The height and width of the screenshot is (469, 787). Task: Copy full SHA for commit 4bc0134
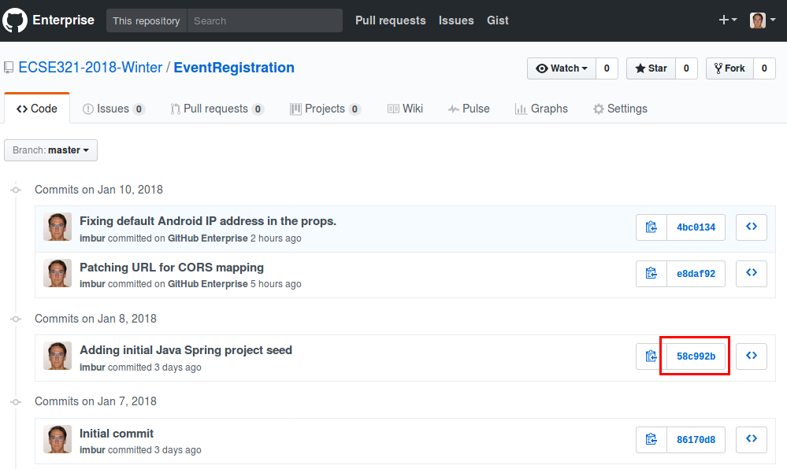click(x=651, y=227)
